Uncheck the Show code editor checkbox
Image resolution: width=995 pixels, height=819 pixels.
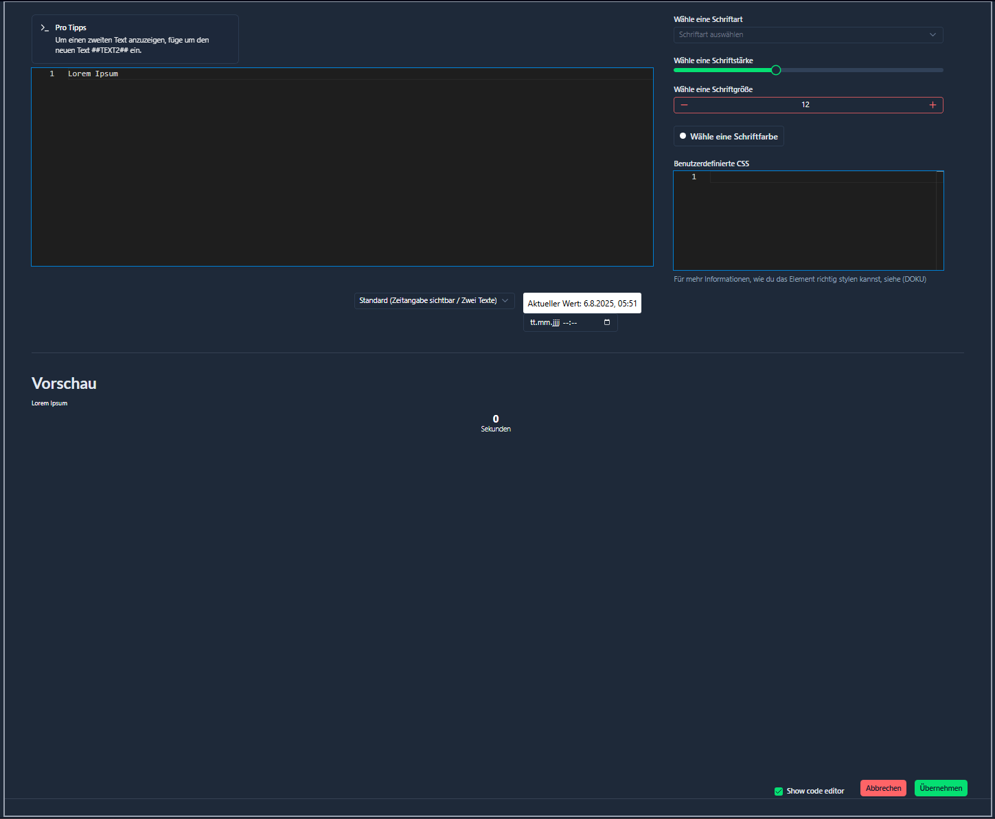tap(778, 791)
